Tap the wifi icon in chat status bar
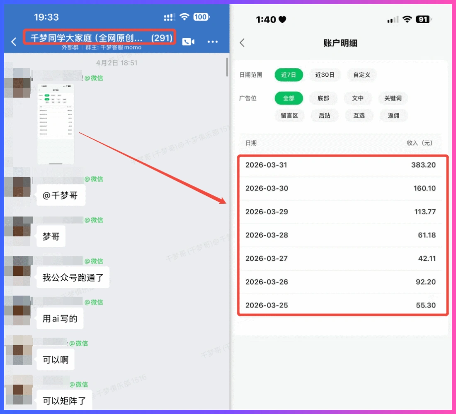This screenshot has height=414, width=456. tap(184, 17)
